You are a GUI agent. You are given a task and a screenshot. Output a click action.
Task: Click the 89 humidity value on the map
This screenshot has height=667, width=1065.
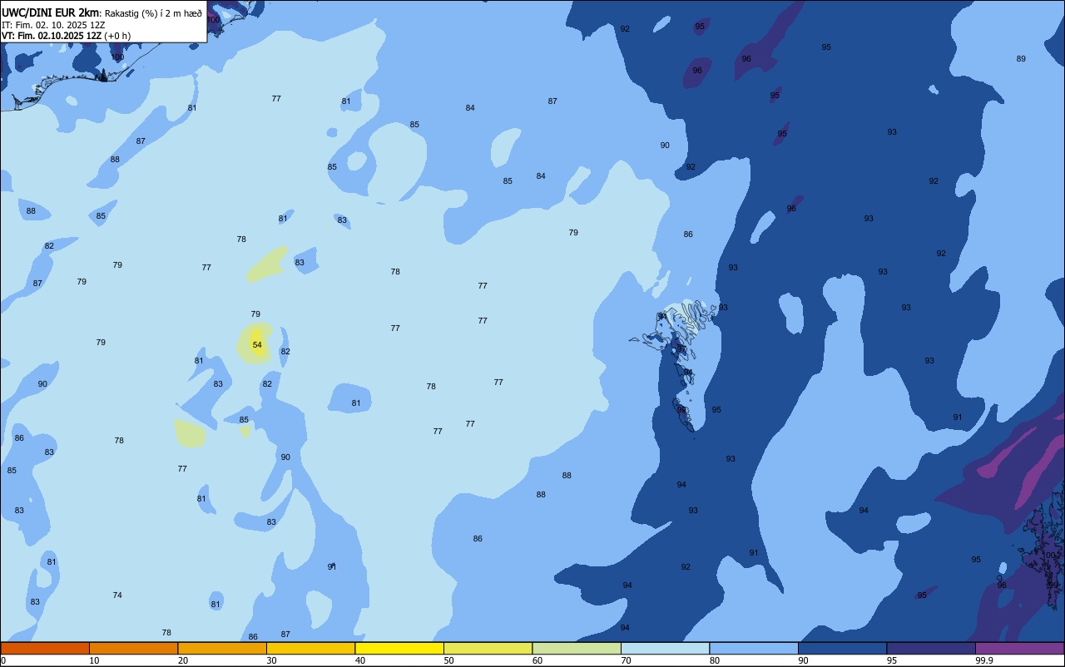point(1021,58)
